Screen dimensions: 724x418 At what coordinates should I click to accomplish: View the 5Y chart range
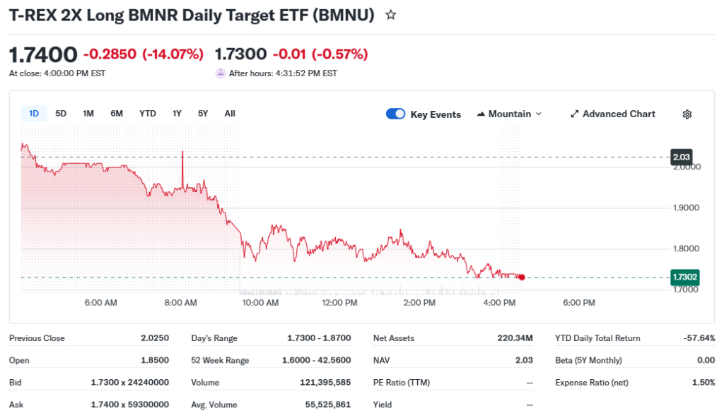[203, 114]
